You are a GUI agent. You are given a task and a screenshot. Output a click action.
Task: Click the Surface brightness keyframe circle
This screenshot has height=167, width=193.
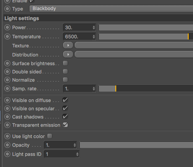[x=7, y=63]
